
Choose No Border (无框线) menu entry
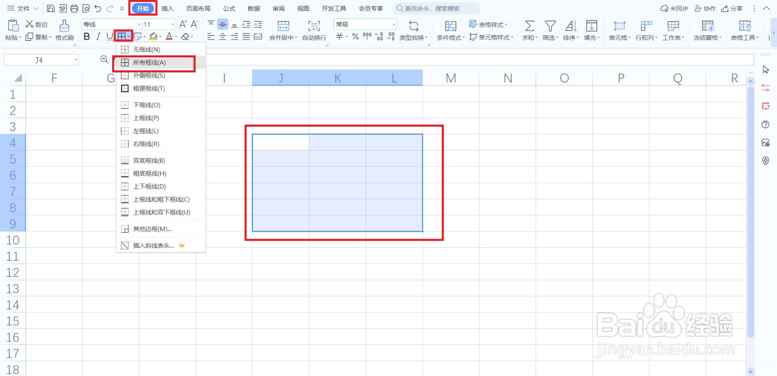[x=161, y=50]
